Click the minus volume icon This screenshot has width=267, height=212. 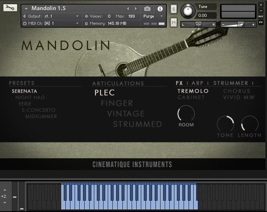[x=223, y=25]
